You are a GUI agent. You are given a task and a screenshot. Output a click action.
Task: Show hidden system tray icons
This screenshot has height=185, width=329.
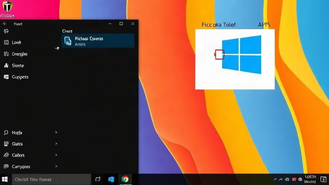275,179
